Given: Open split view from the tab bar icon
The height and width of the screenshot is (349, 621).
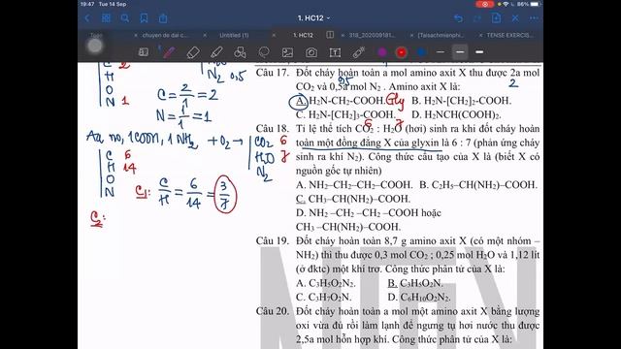Looking at the screenshot, I should [330, 35].
